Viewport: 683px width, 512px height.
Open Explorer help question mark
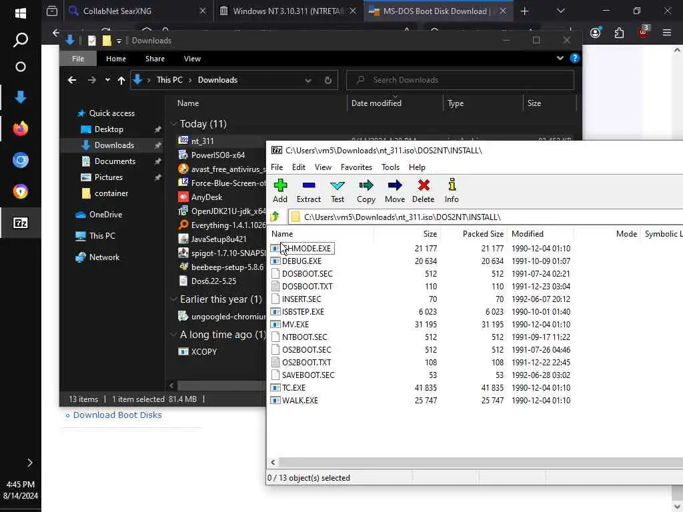574,59
